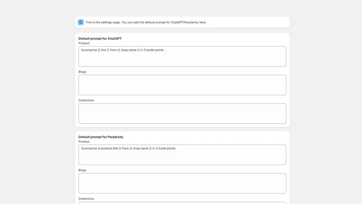The height and width of the screenshot is (204, 362).
Task: Focus the Perplexity Blogs prompt field
Action: pos(182,184)
